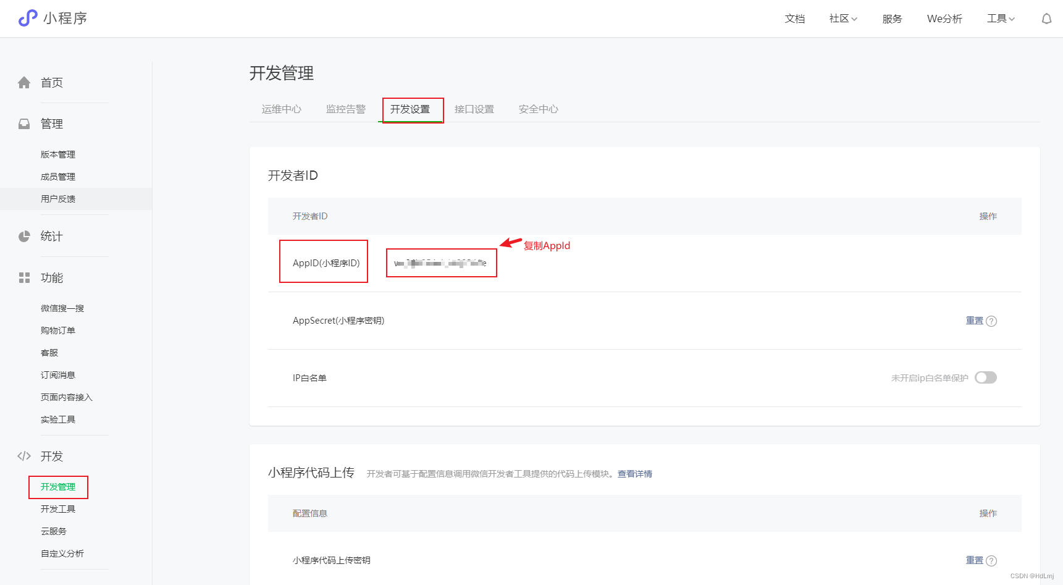Click the 管理 section icon in sidebar
The image size is (1063, 585).
(23, 123)
